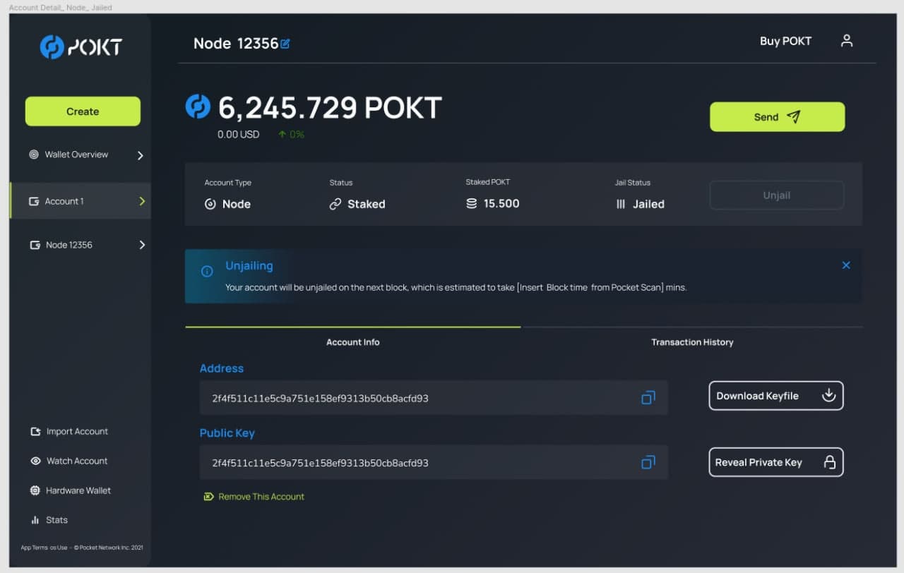Click the POKT logo in sidebar
The height and width of the screenshot is (573, 904).
point(81,47)
